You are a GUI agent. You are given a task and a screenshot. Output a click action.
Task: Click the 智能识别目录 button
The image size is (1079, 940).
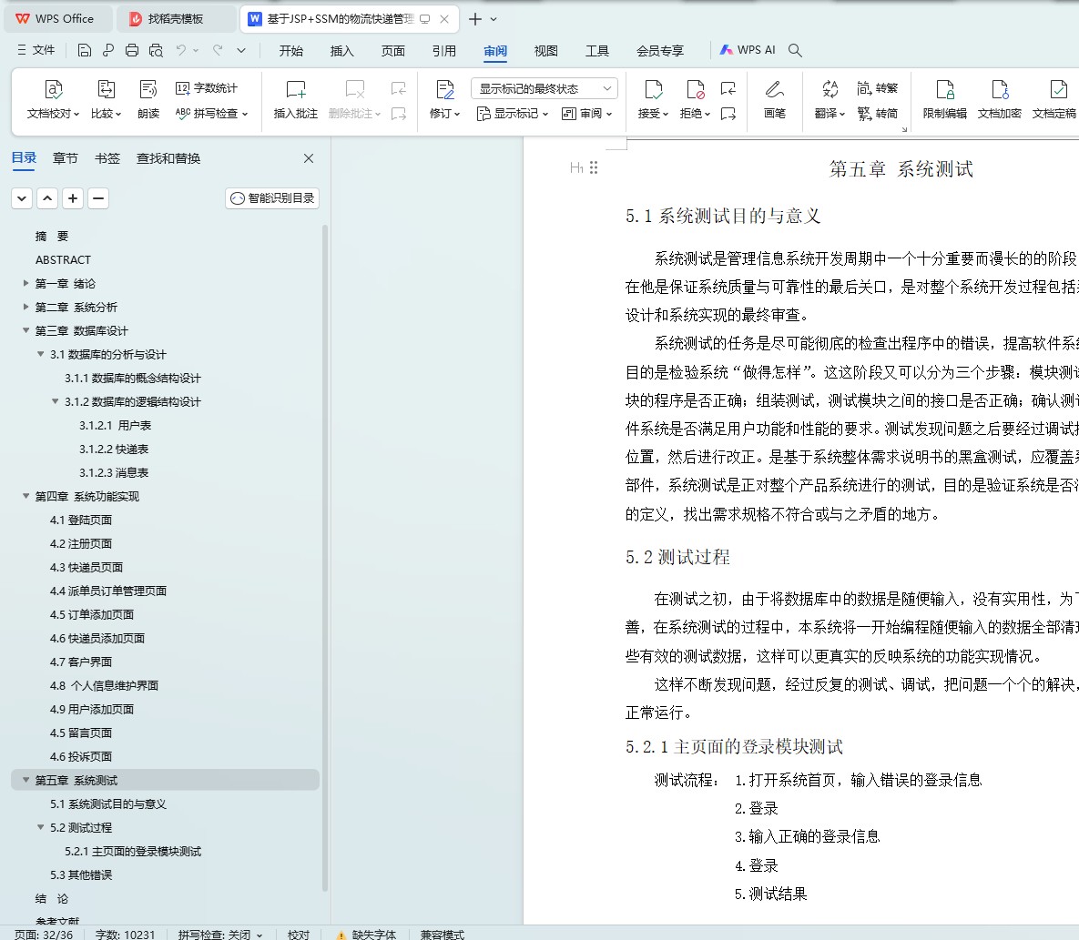[x=272, y=198]
